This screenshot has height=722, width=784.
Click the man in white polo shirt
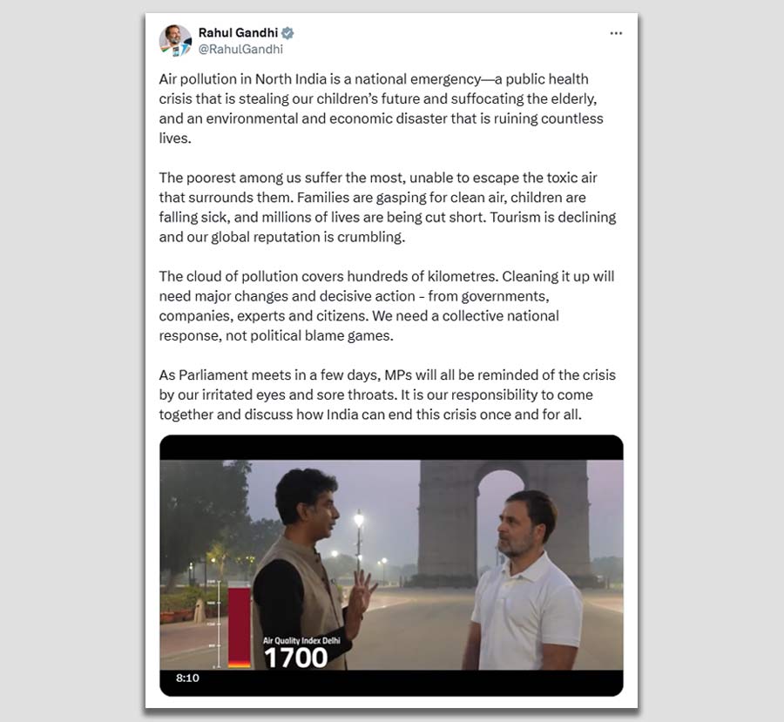click(520, 580)
